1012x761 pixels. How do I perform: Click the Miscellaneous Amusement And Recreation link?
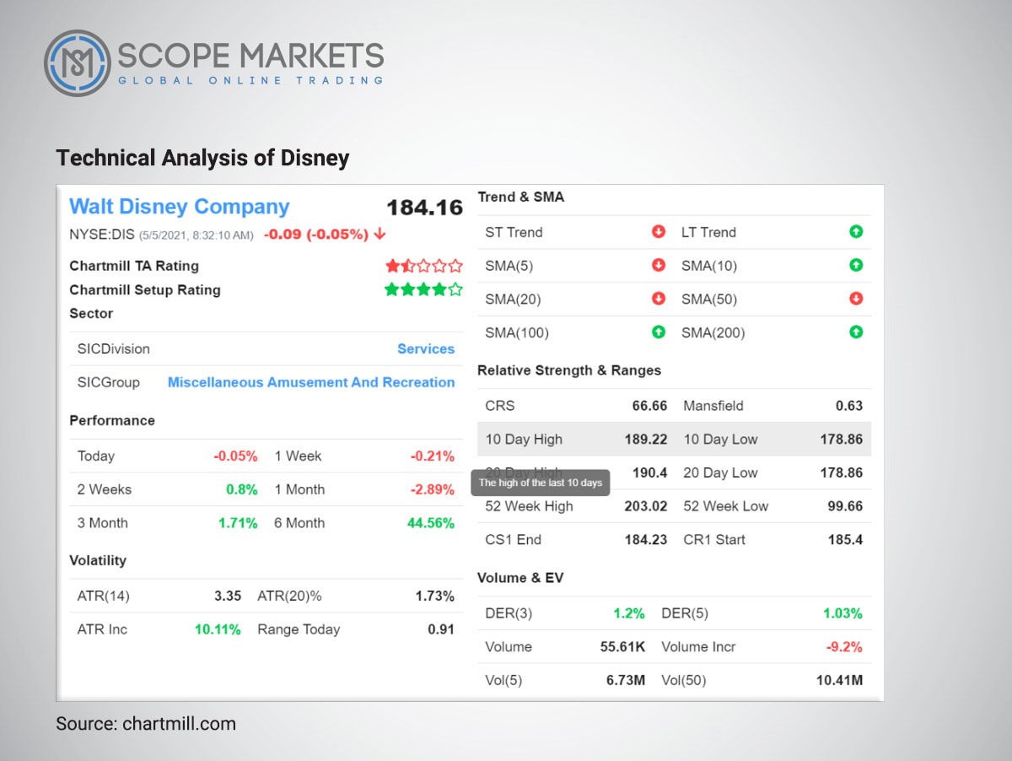click(310, 382)
